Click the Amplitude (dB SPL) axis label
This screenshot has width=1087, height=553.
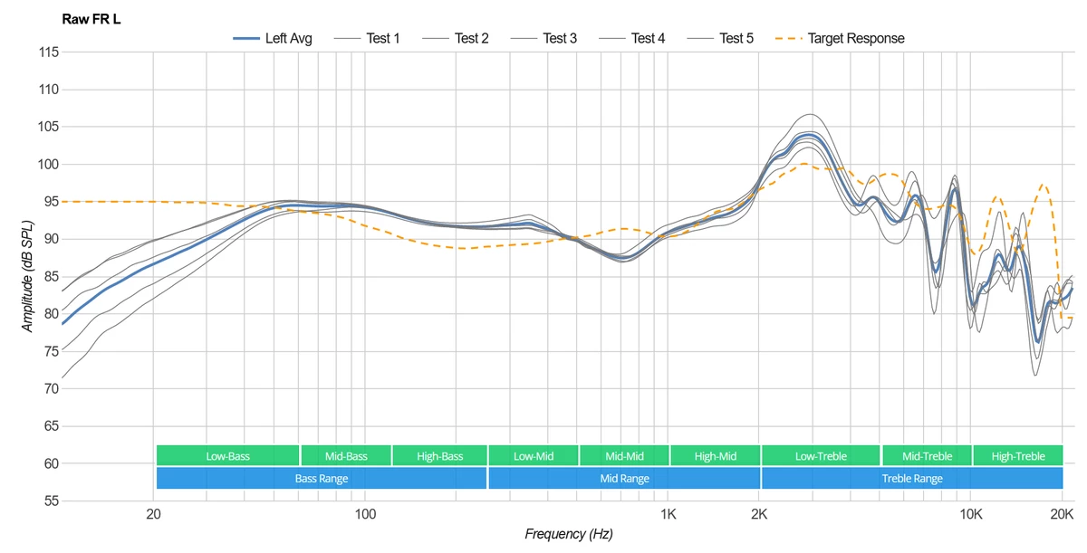28,276
